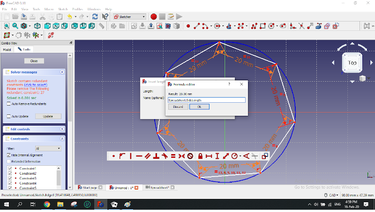Apply equal constraint icon
375x212 pixels.
(173, 156)
